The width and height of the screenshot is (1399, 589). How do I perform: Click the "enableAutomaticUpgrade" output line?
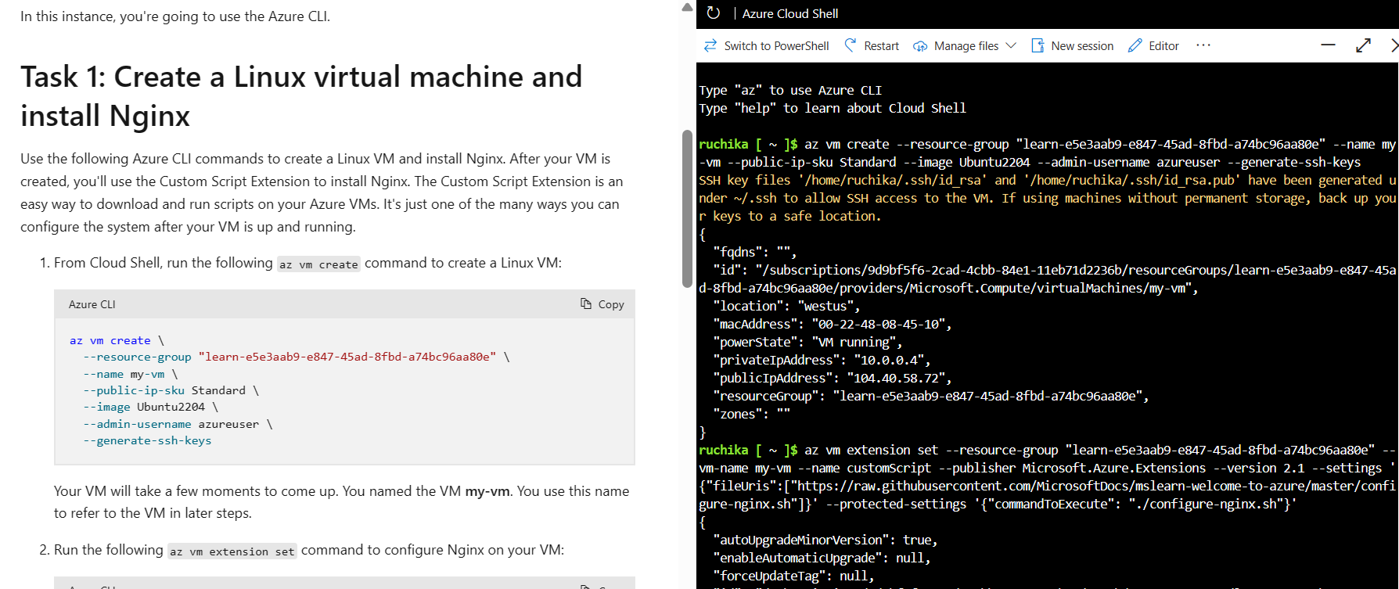tap(822, 558)
